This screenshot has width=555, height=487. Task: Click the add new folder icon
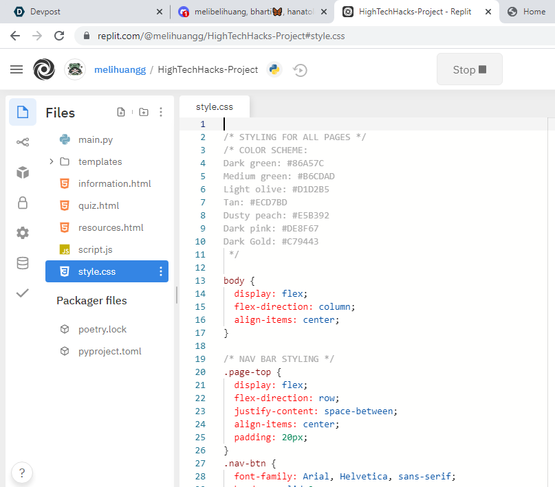tap(144, 112)
